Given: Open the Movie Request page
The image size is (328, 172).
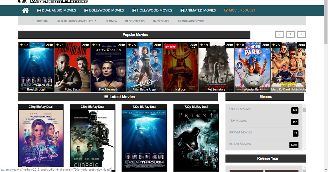Looking at the screenshot, I should [240, 10].
